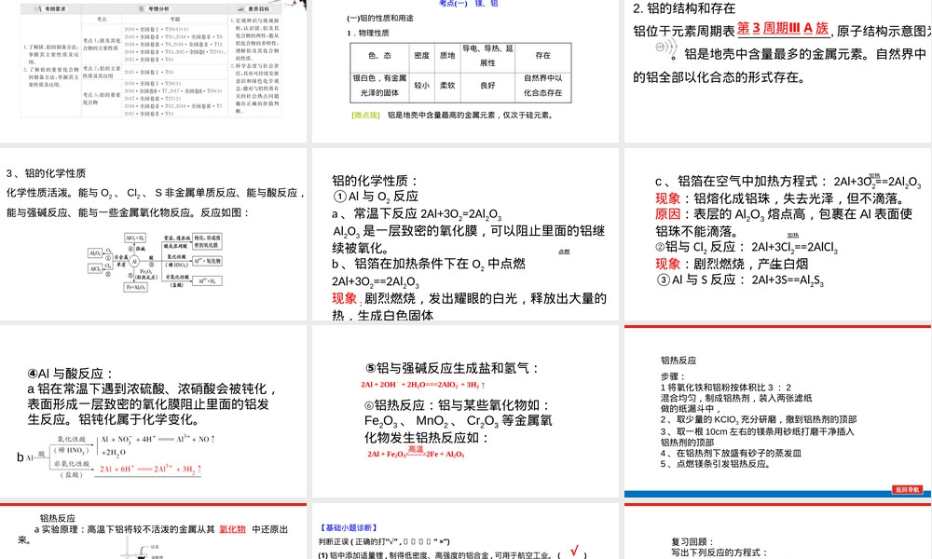Image resolution: width=932 pixels, height=559 pixels.
Task: Click the 1．物理性质 heading
Action: (368, 33)
